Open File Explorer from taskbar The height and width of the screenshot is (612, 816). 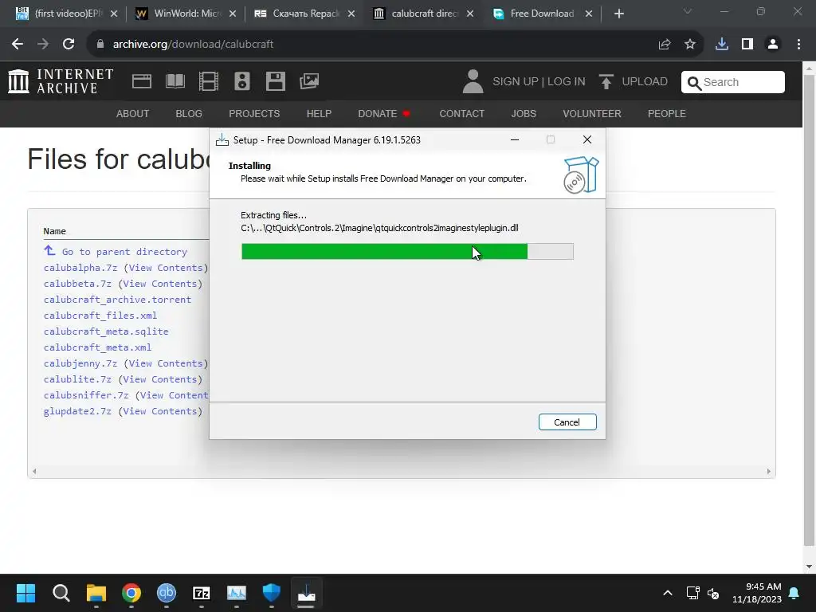[96, 593]
